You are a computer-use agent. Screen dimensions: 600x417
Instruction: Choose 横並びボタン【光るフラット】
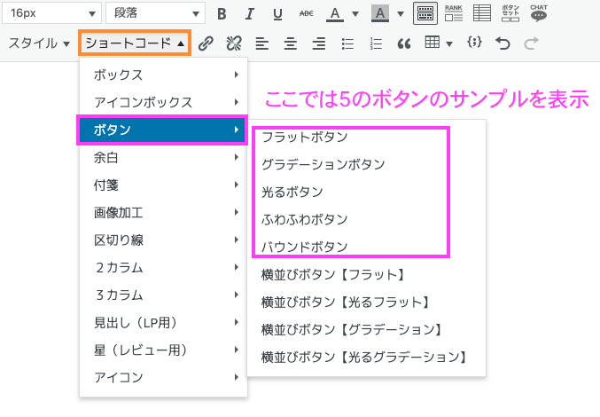pos(367,303)
